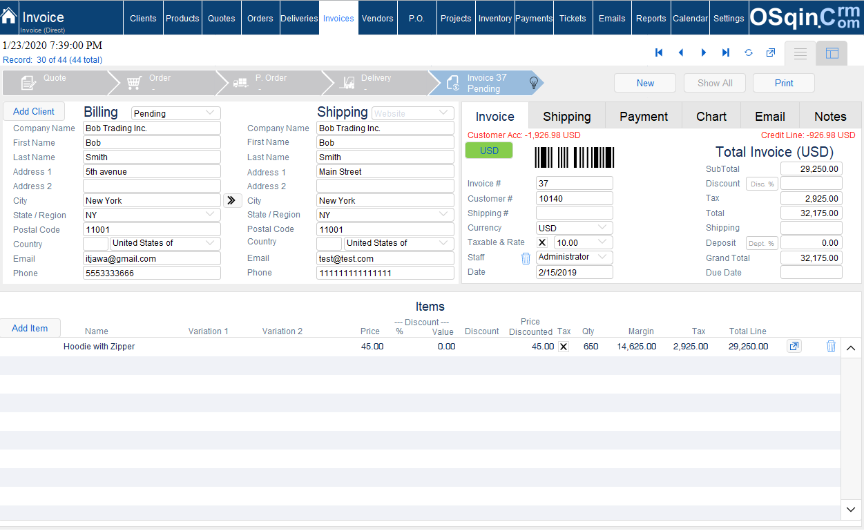Screen dimensions: 864x531
Task: Open record in new window icon
Action: [771, 52]
